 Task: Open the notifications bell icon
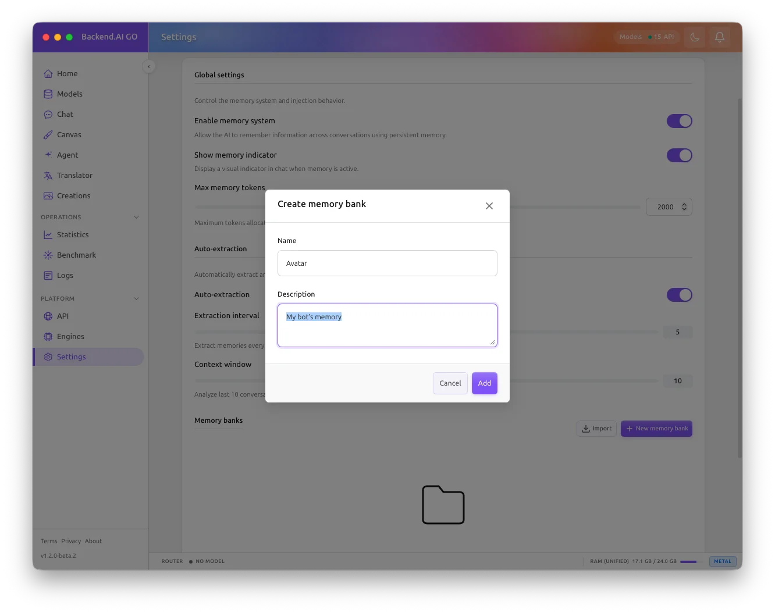click(720, 37)
